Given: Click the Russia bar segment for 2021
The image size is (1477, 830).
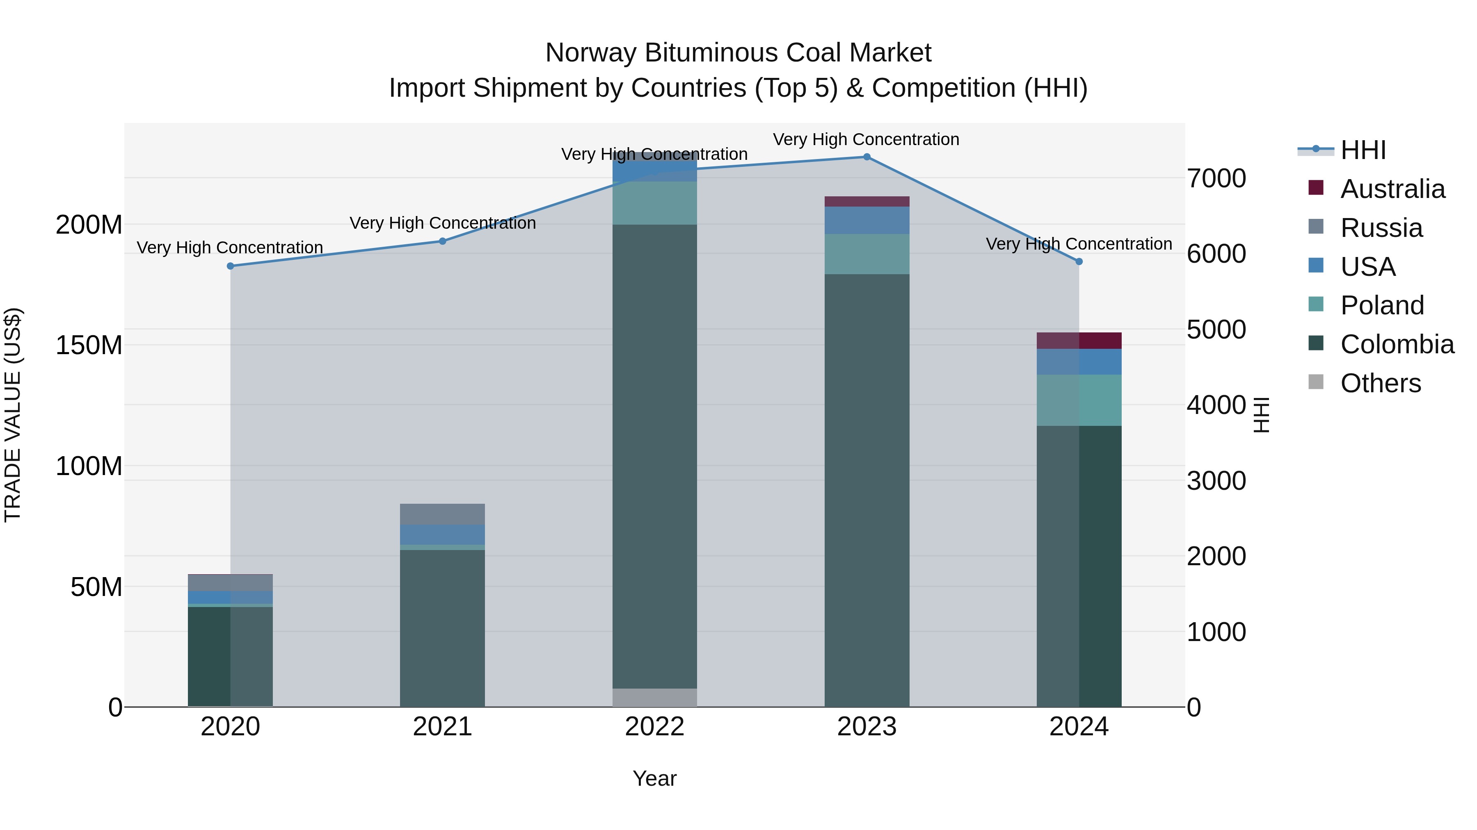Looking at the screenshot, I should 443,514.
